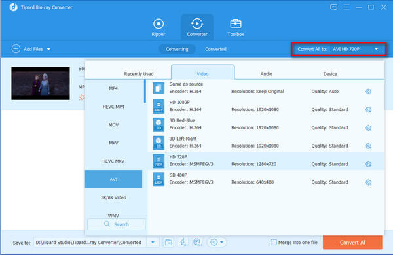Click the HD 720P format icon
Image resolution: width=393 pixels, height=255 pixels.
tap(159, 161)
